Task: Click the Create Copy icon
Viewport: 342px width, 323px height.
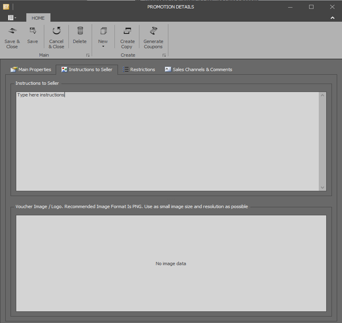Action: (x=128, y=31)
